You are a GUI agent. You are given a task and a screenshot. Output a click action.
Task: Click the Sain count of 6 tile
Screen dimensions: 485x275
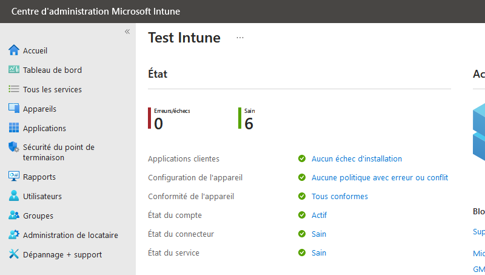[x=248, y=119]
